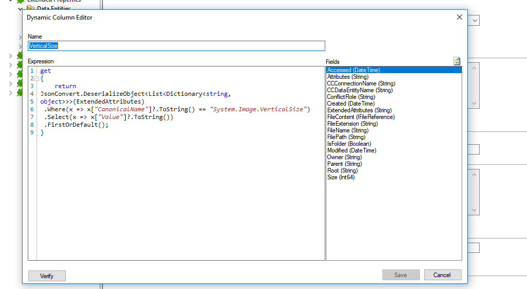Collapse the Data Entities tree node
This screenshot has height=289, width=527.
coord(21,9)
